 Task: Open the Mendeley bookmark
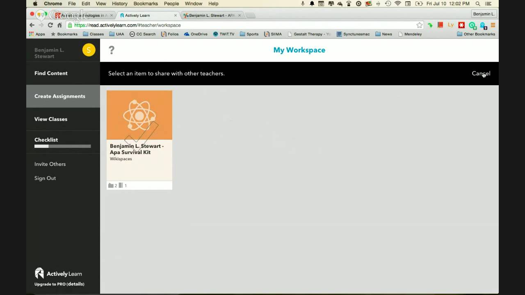pos(410,34)
